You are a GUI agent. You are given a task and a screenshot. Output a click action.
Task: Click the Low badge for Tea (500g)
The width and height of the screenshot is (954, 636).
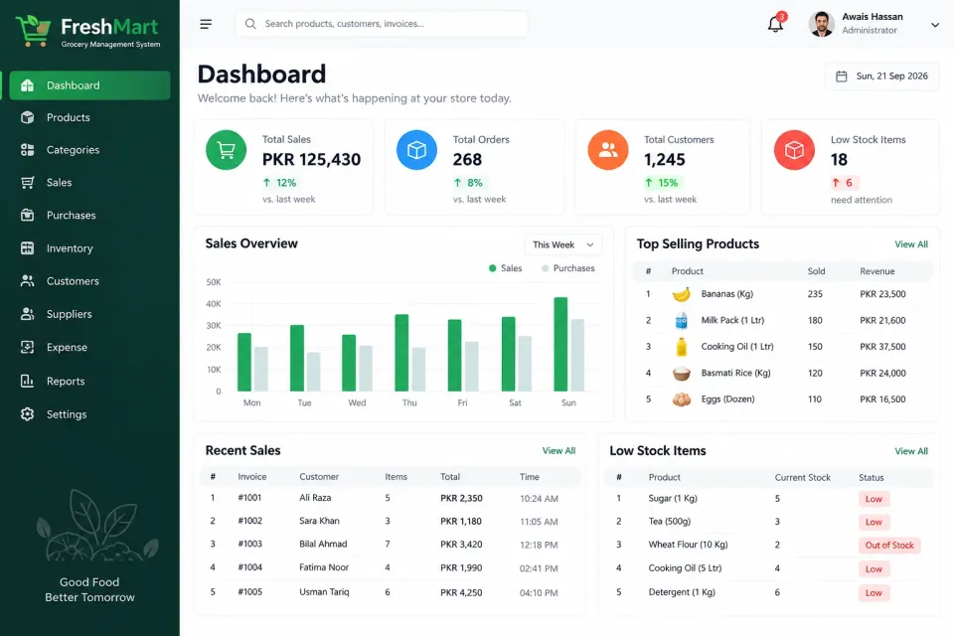pos(874,522)
